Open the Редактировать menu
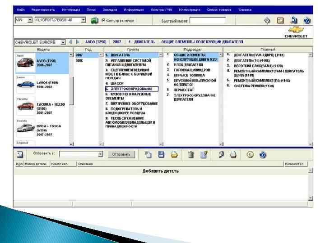Viewport: 325px width, 243px height. coord(43,10)
